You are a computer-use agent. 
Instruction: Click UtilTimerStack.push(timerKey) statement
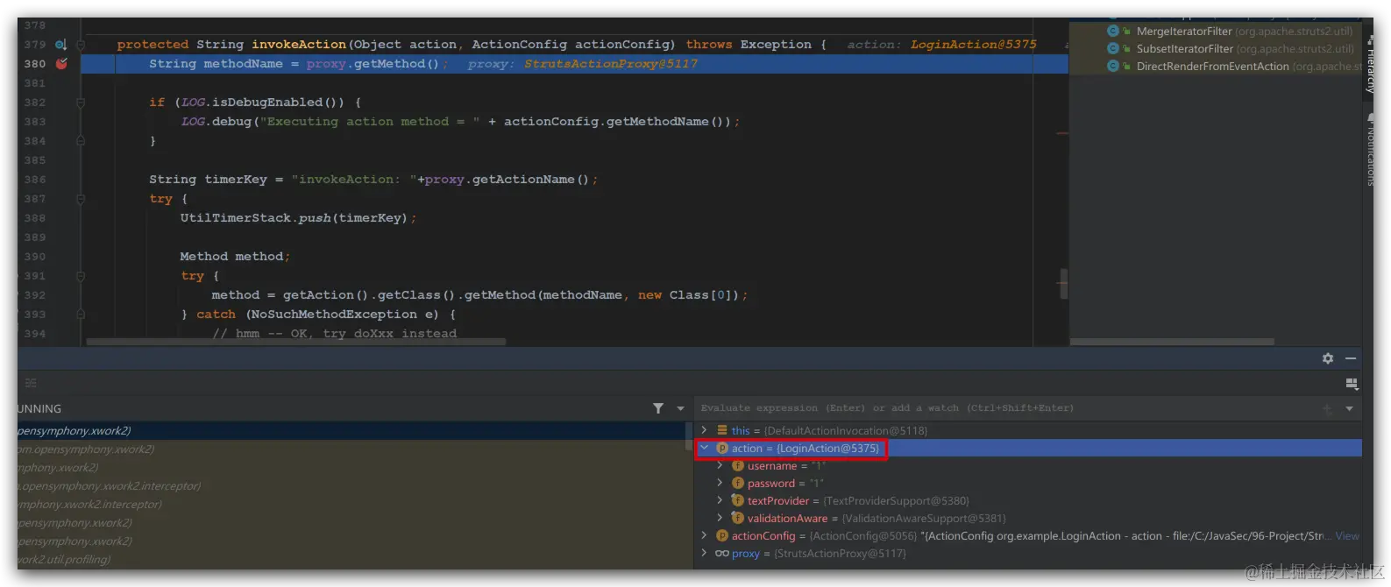pyautogui.click(x=298, y=218)
